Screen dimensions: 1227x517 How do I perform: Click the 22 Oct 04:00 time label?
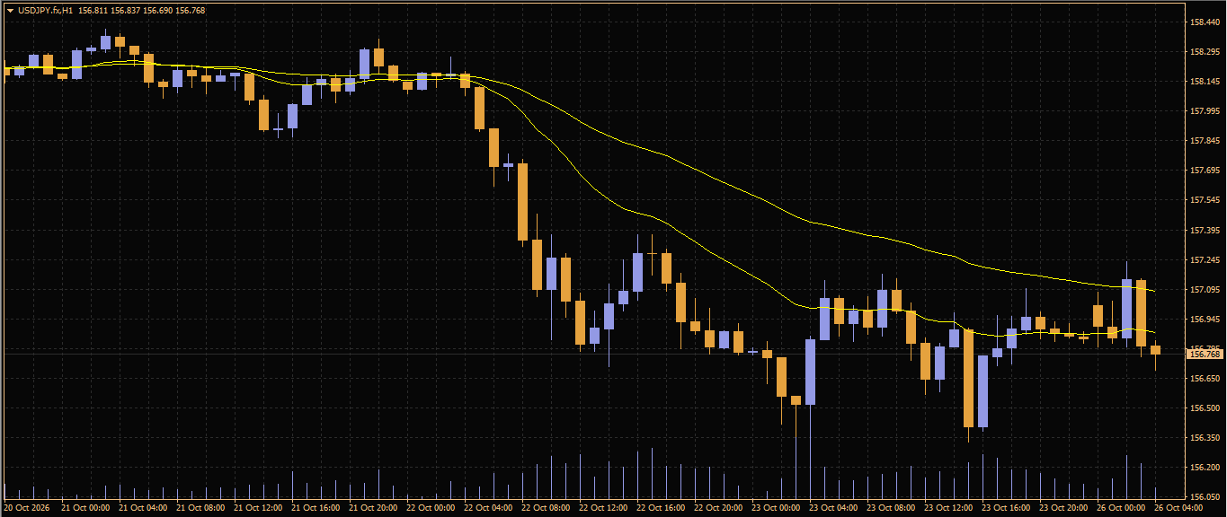point(488,508)
